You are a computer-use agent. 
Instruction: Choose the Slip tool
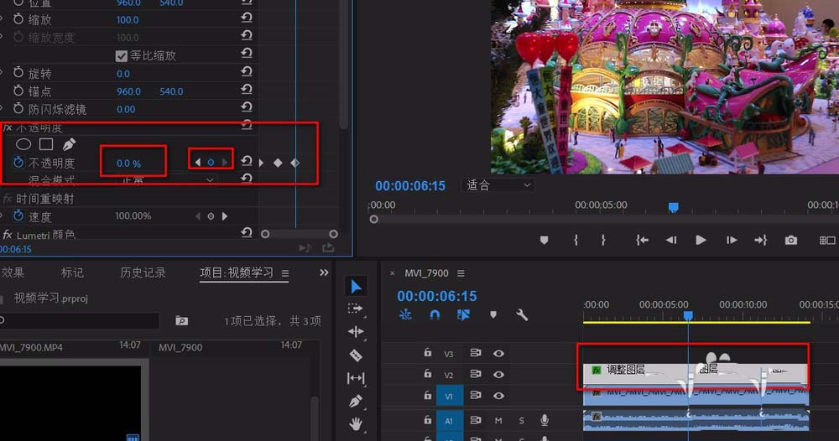tap(356, 378)
